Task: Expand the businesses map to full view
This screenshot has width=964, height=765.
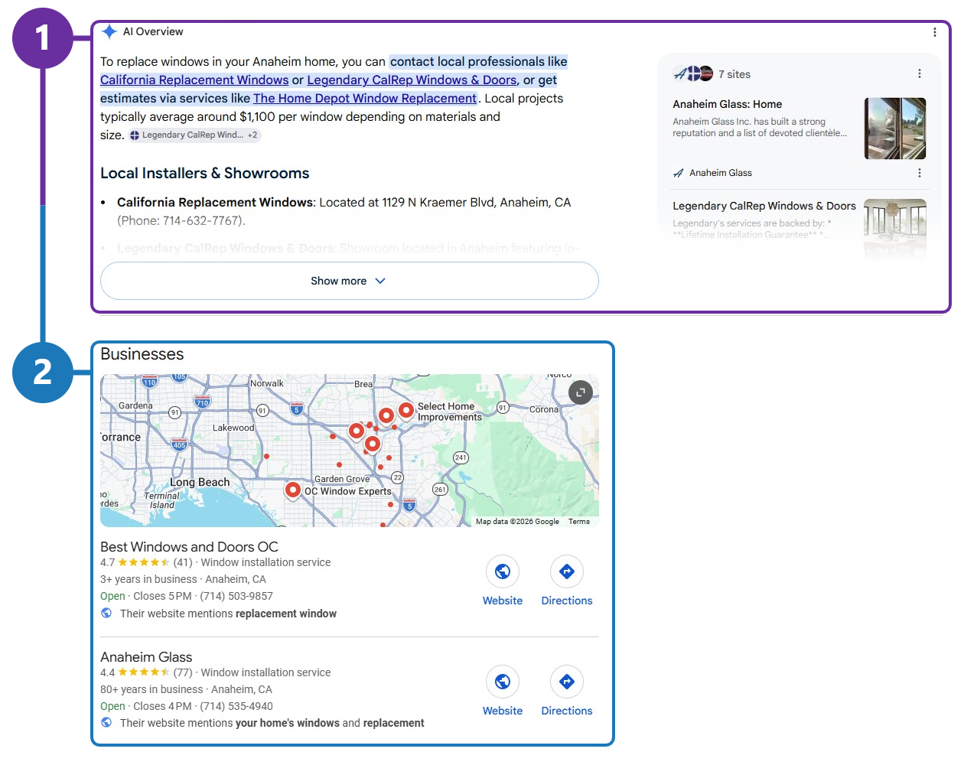Action: coord(581,392)
